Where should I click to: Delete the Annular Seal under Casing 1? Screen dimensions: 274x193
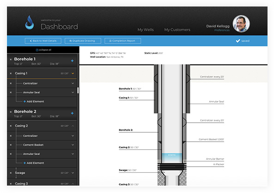point(11,93)
